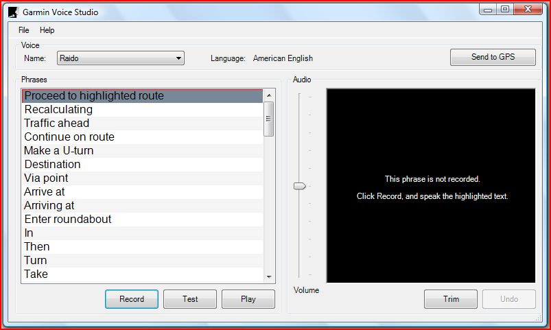This screenshot has width=551, height=330.
Task: Select the phrase "Enter roundabout"
Action: coord(142,220)
